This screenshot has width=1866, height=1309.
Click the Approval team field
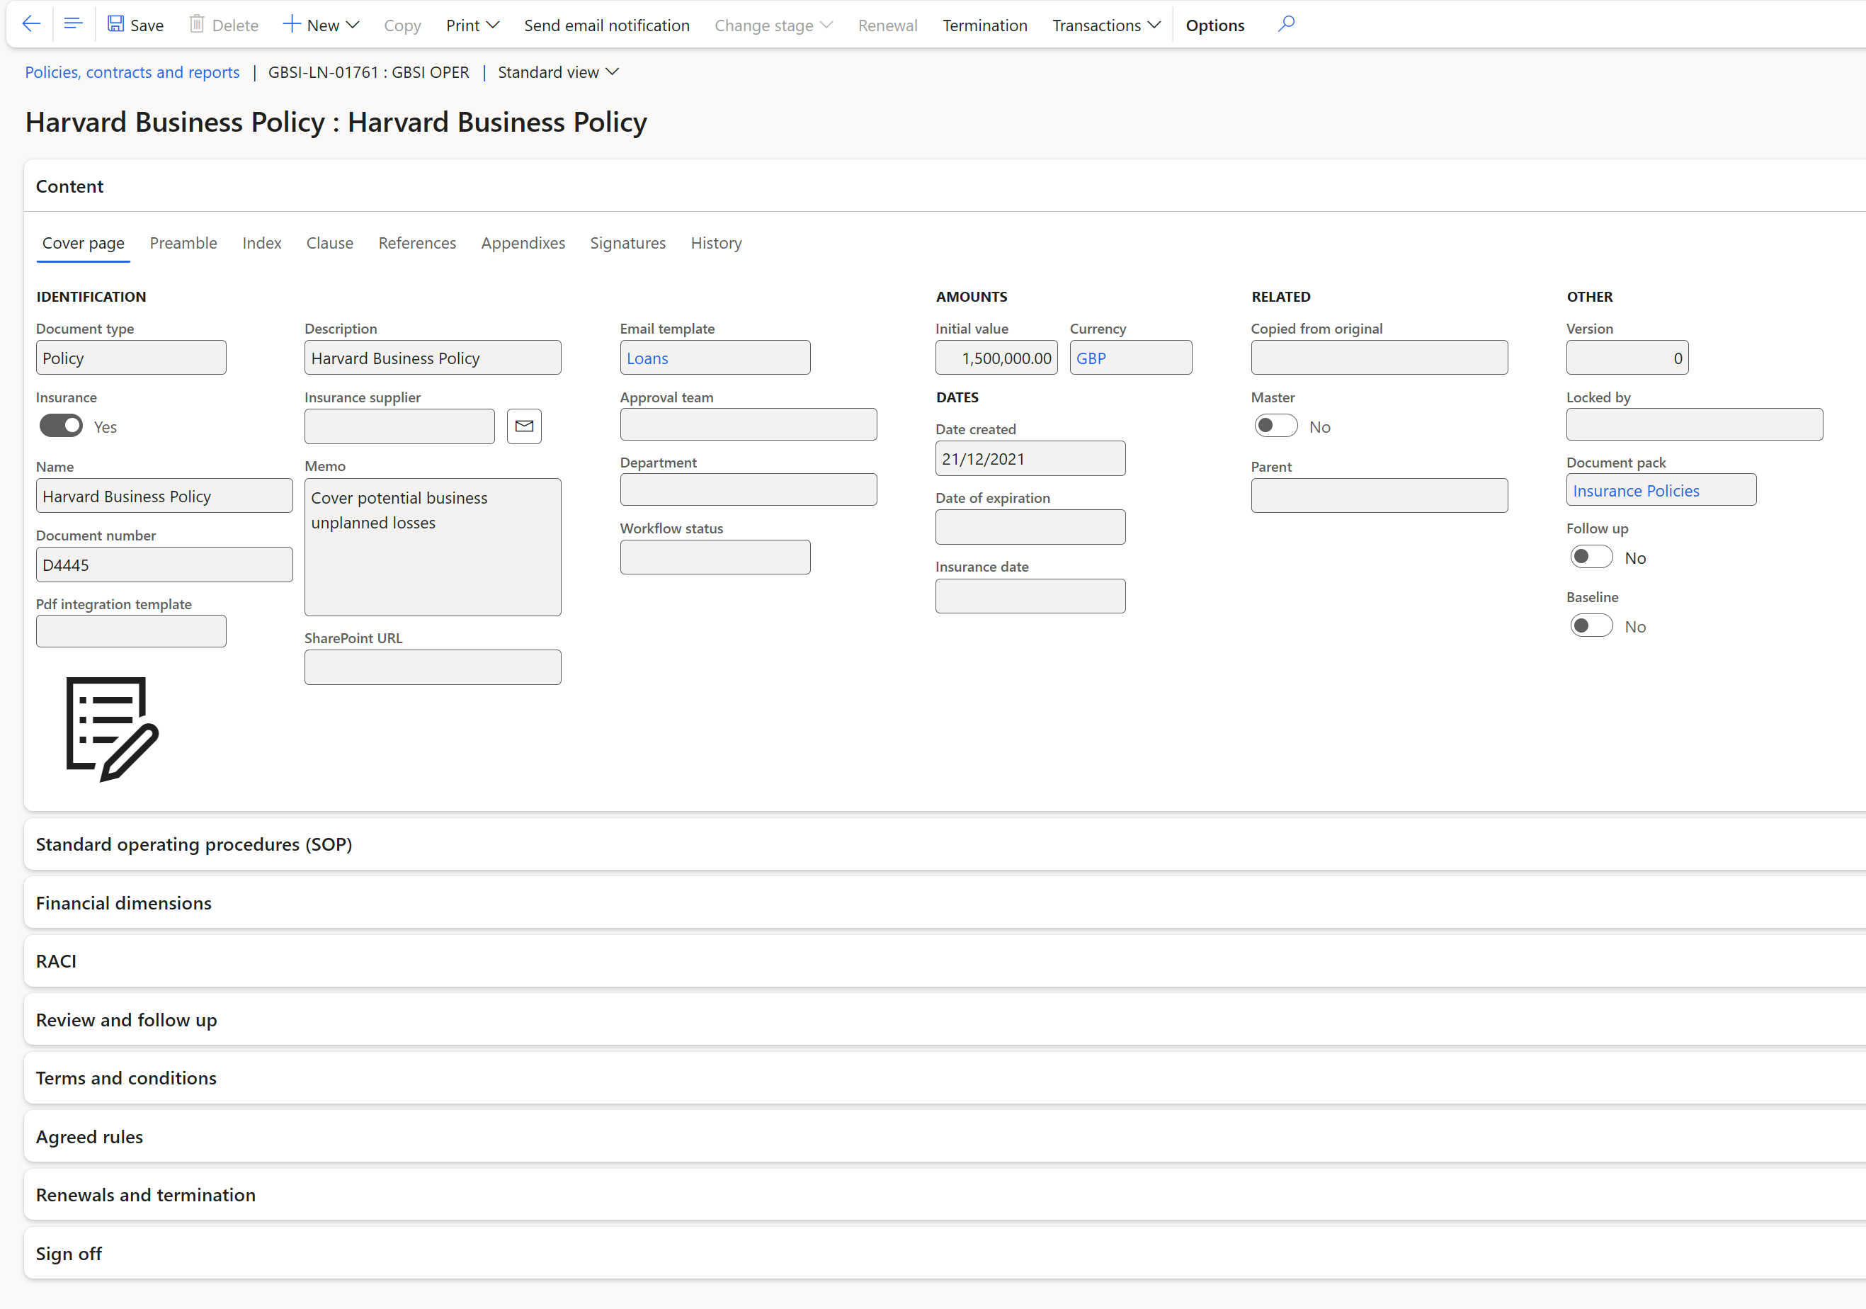[749, 424]
